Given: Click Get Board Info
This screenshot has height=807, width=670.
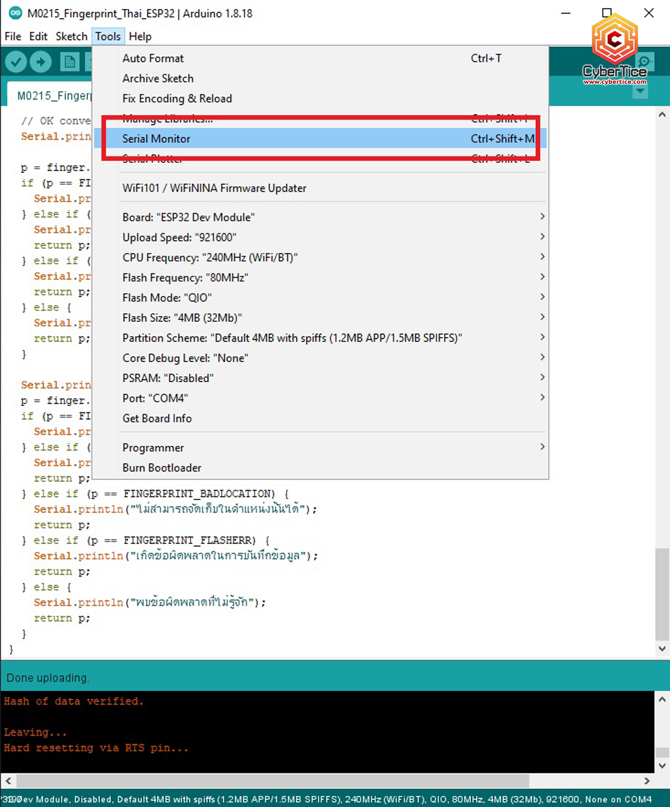Looking at the screenshot, I should click(x=157, y=418).
